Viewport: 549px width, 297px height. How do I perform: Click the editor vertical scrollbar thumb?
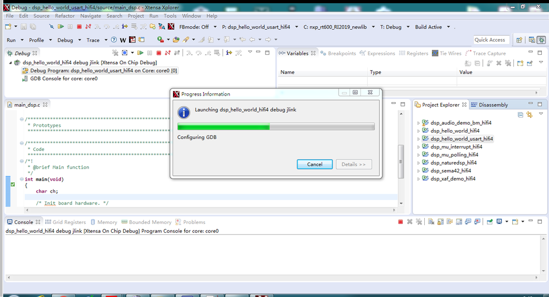401,161
